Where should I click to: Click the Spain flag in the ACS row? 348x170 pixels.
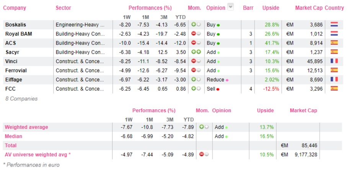pyautogui.click(x=334, y=43)
